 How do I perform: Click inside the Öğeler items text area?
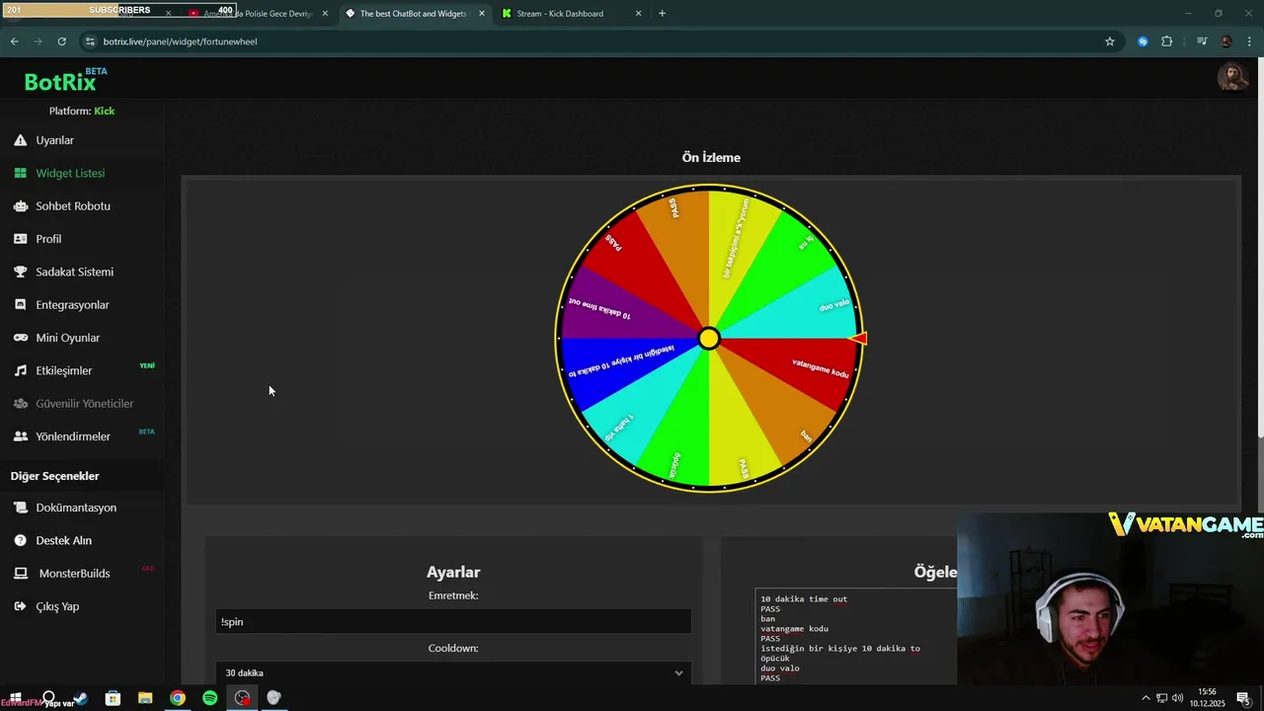click(x=855, y=637)
